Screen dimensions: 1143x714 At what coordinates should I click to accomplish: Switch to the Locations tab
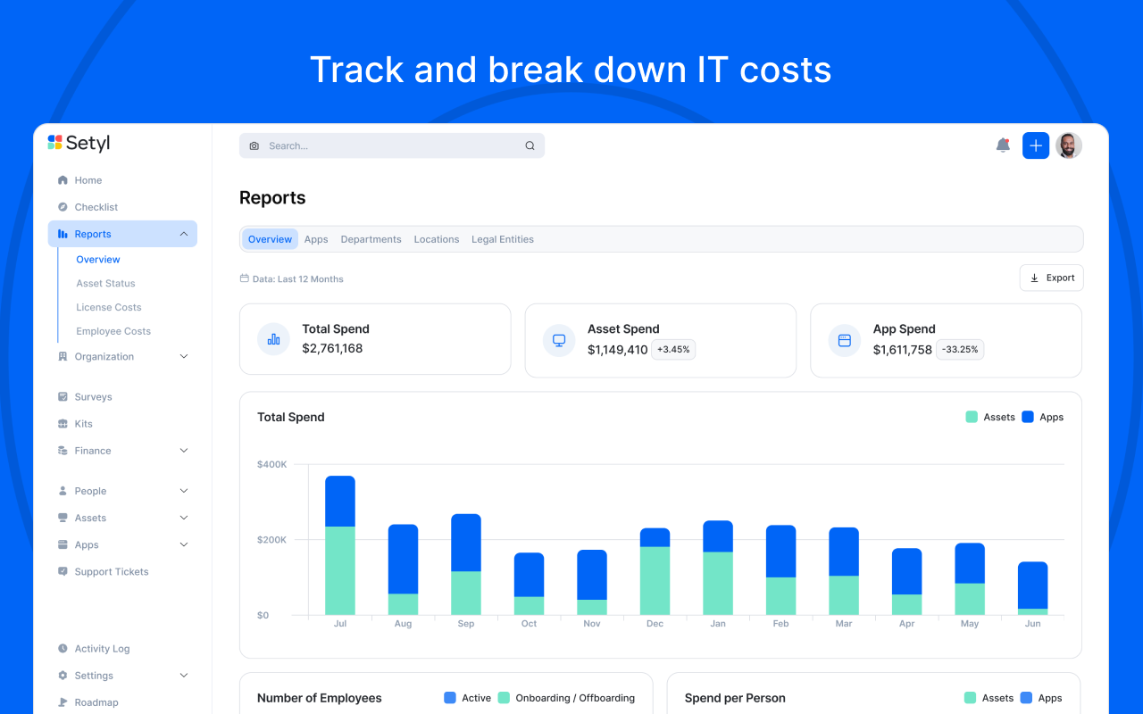pyautogui.click(x=437, y=239)
